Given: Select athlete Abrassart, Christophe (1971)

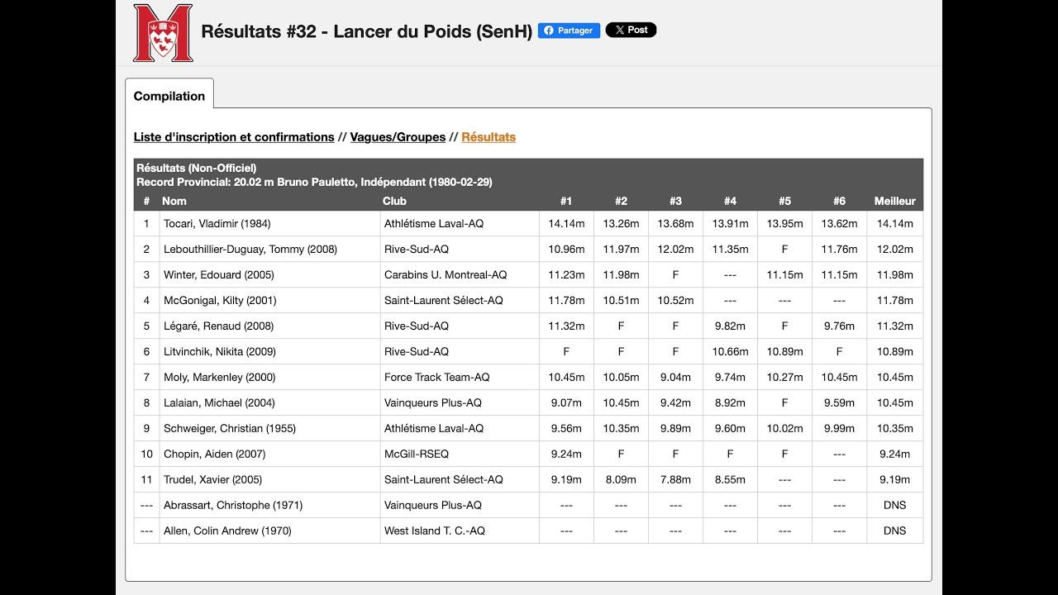Looking at the screenshot, I should [x=233, y=506].
